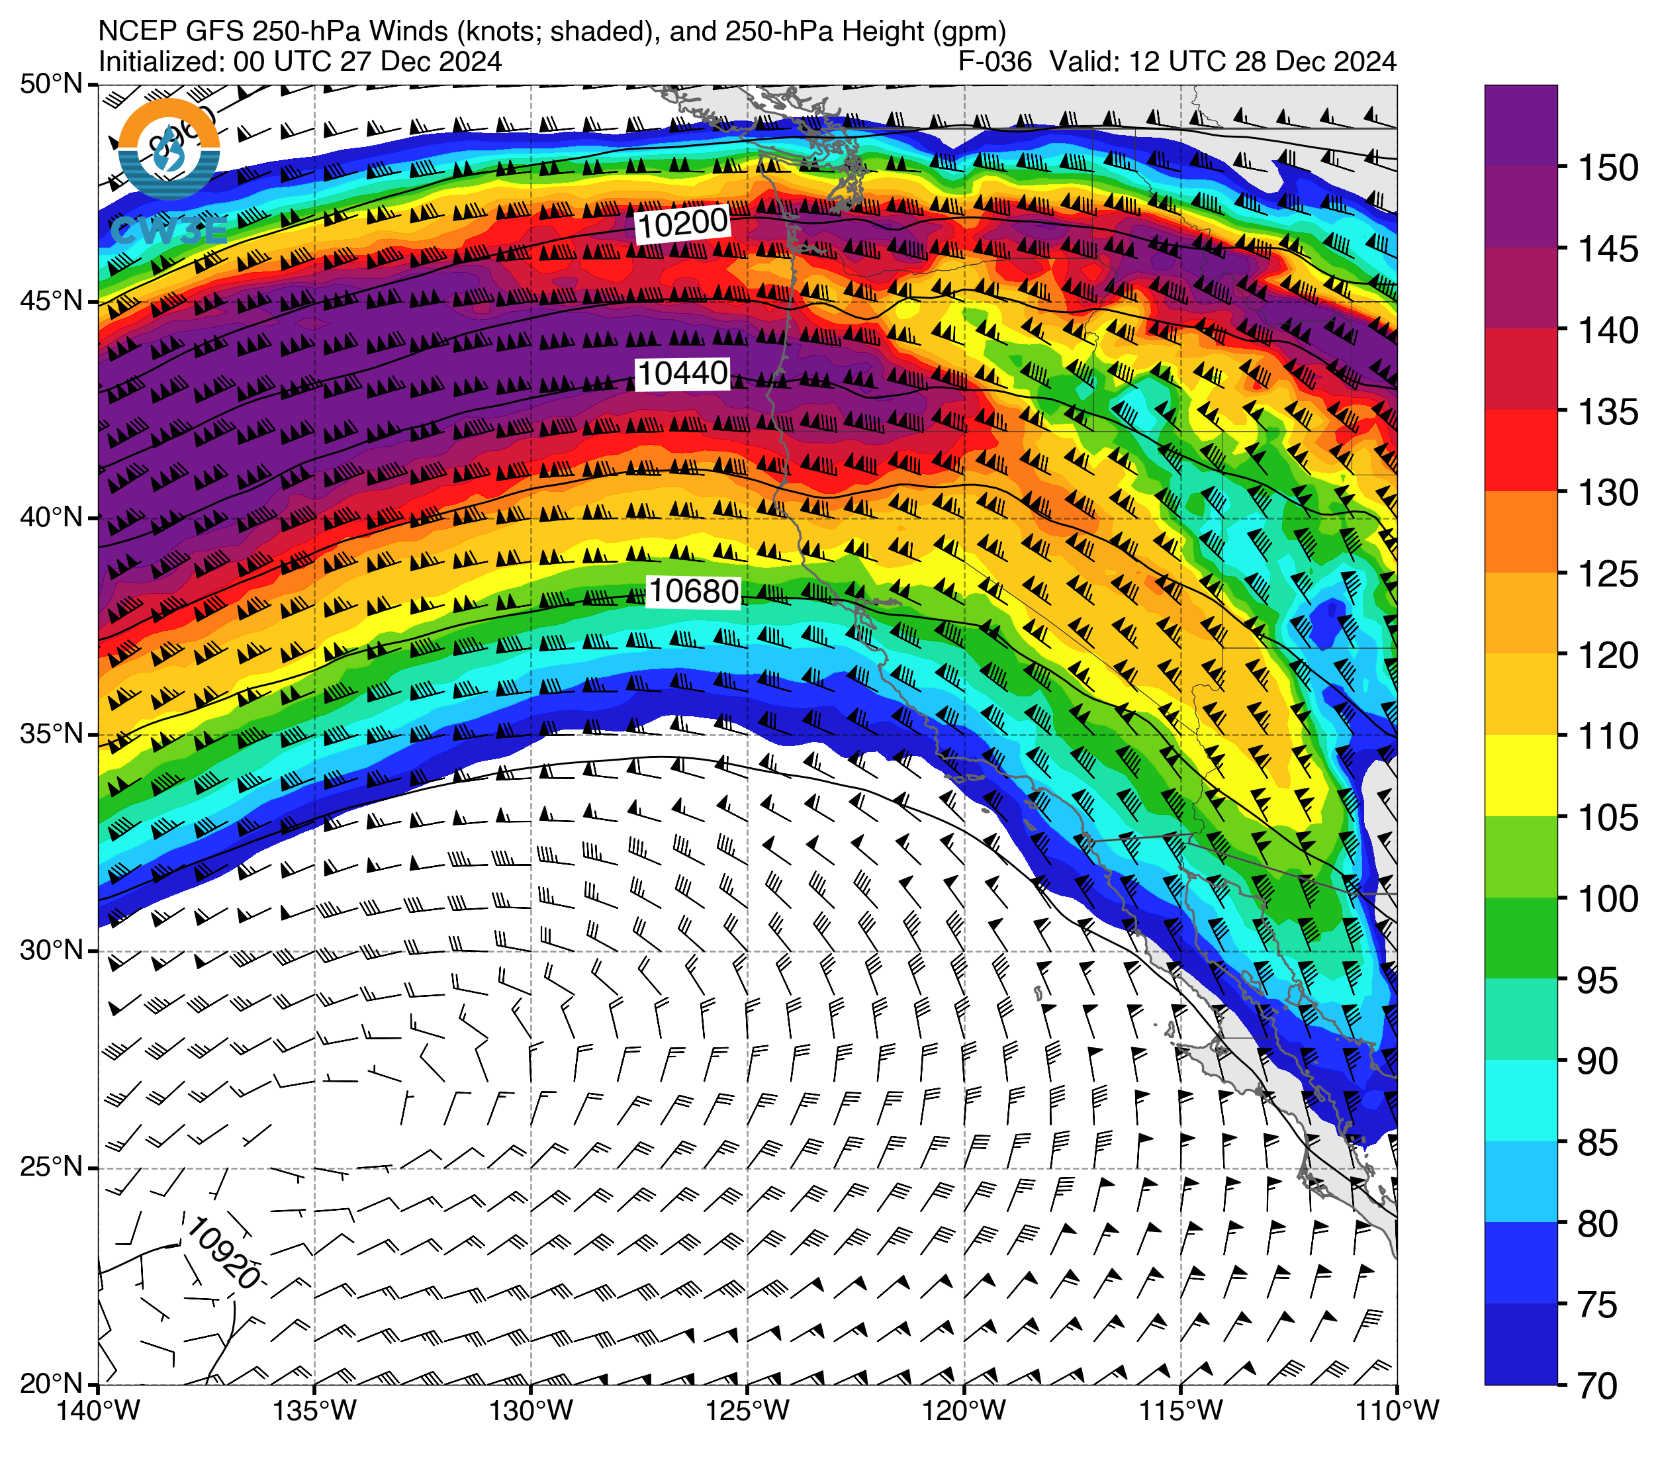Click the 30°N latitude label
This screenshot has width=1660, height=1459.
point(52,950)
